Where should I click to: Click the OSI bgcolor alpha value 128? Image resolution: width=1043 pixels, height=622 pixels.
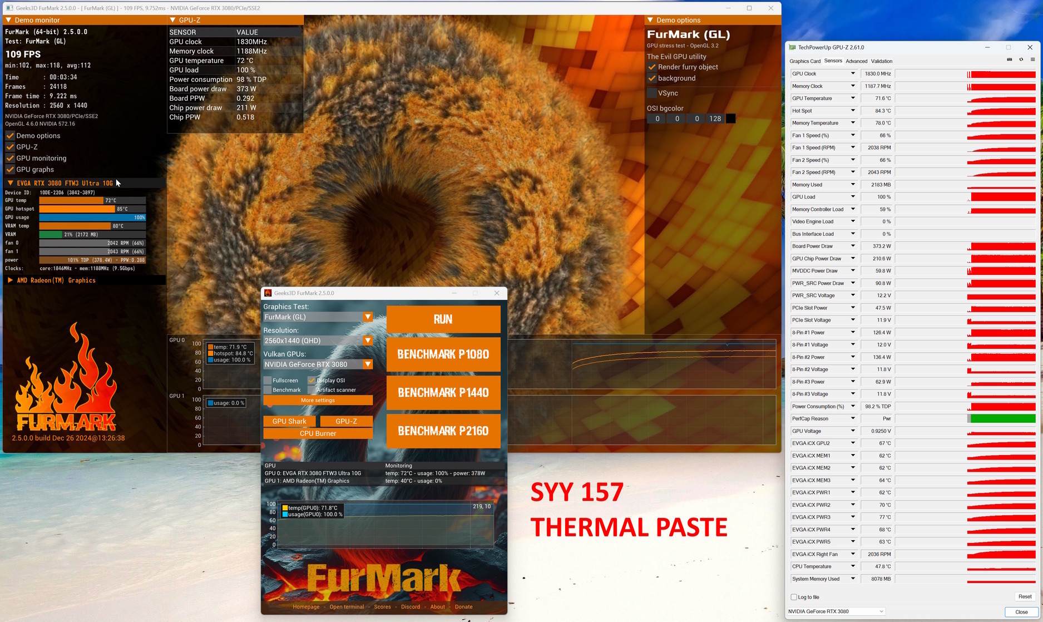click(x=715, y=119)
